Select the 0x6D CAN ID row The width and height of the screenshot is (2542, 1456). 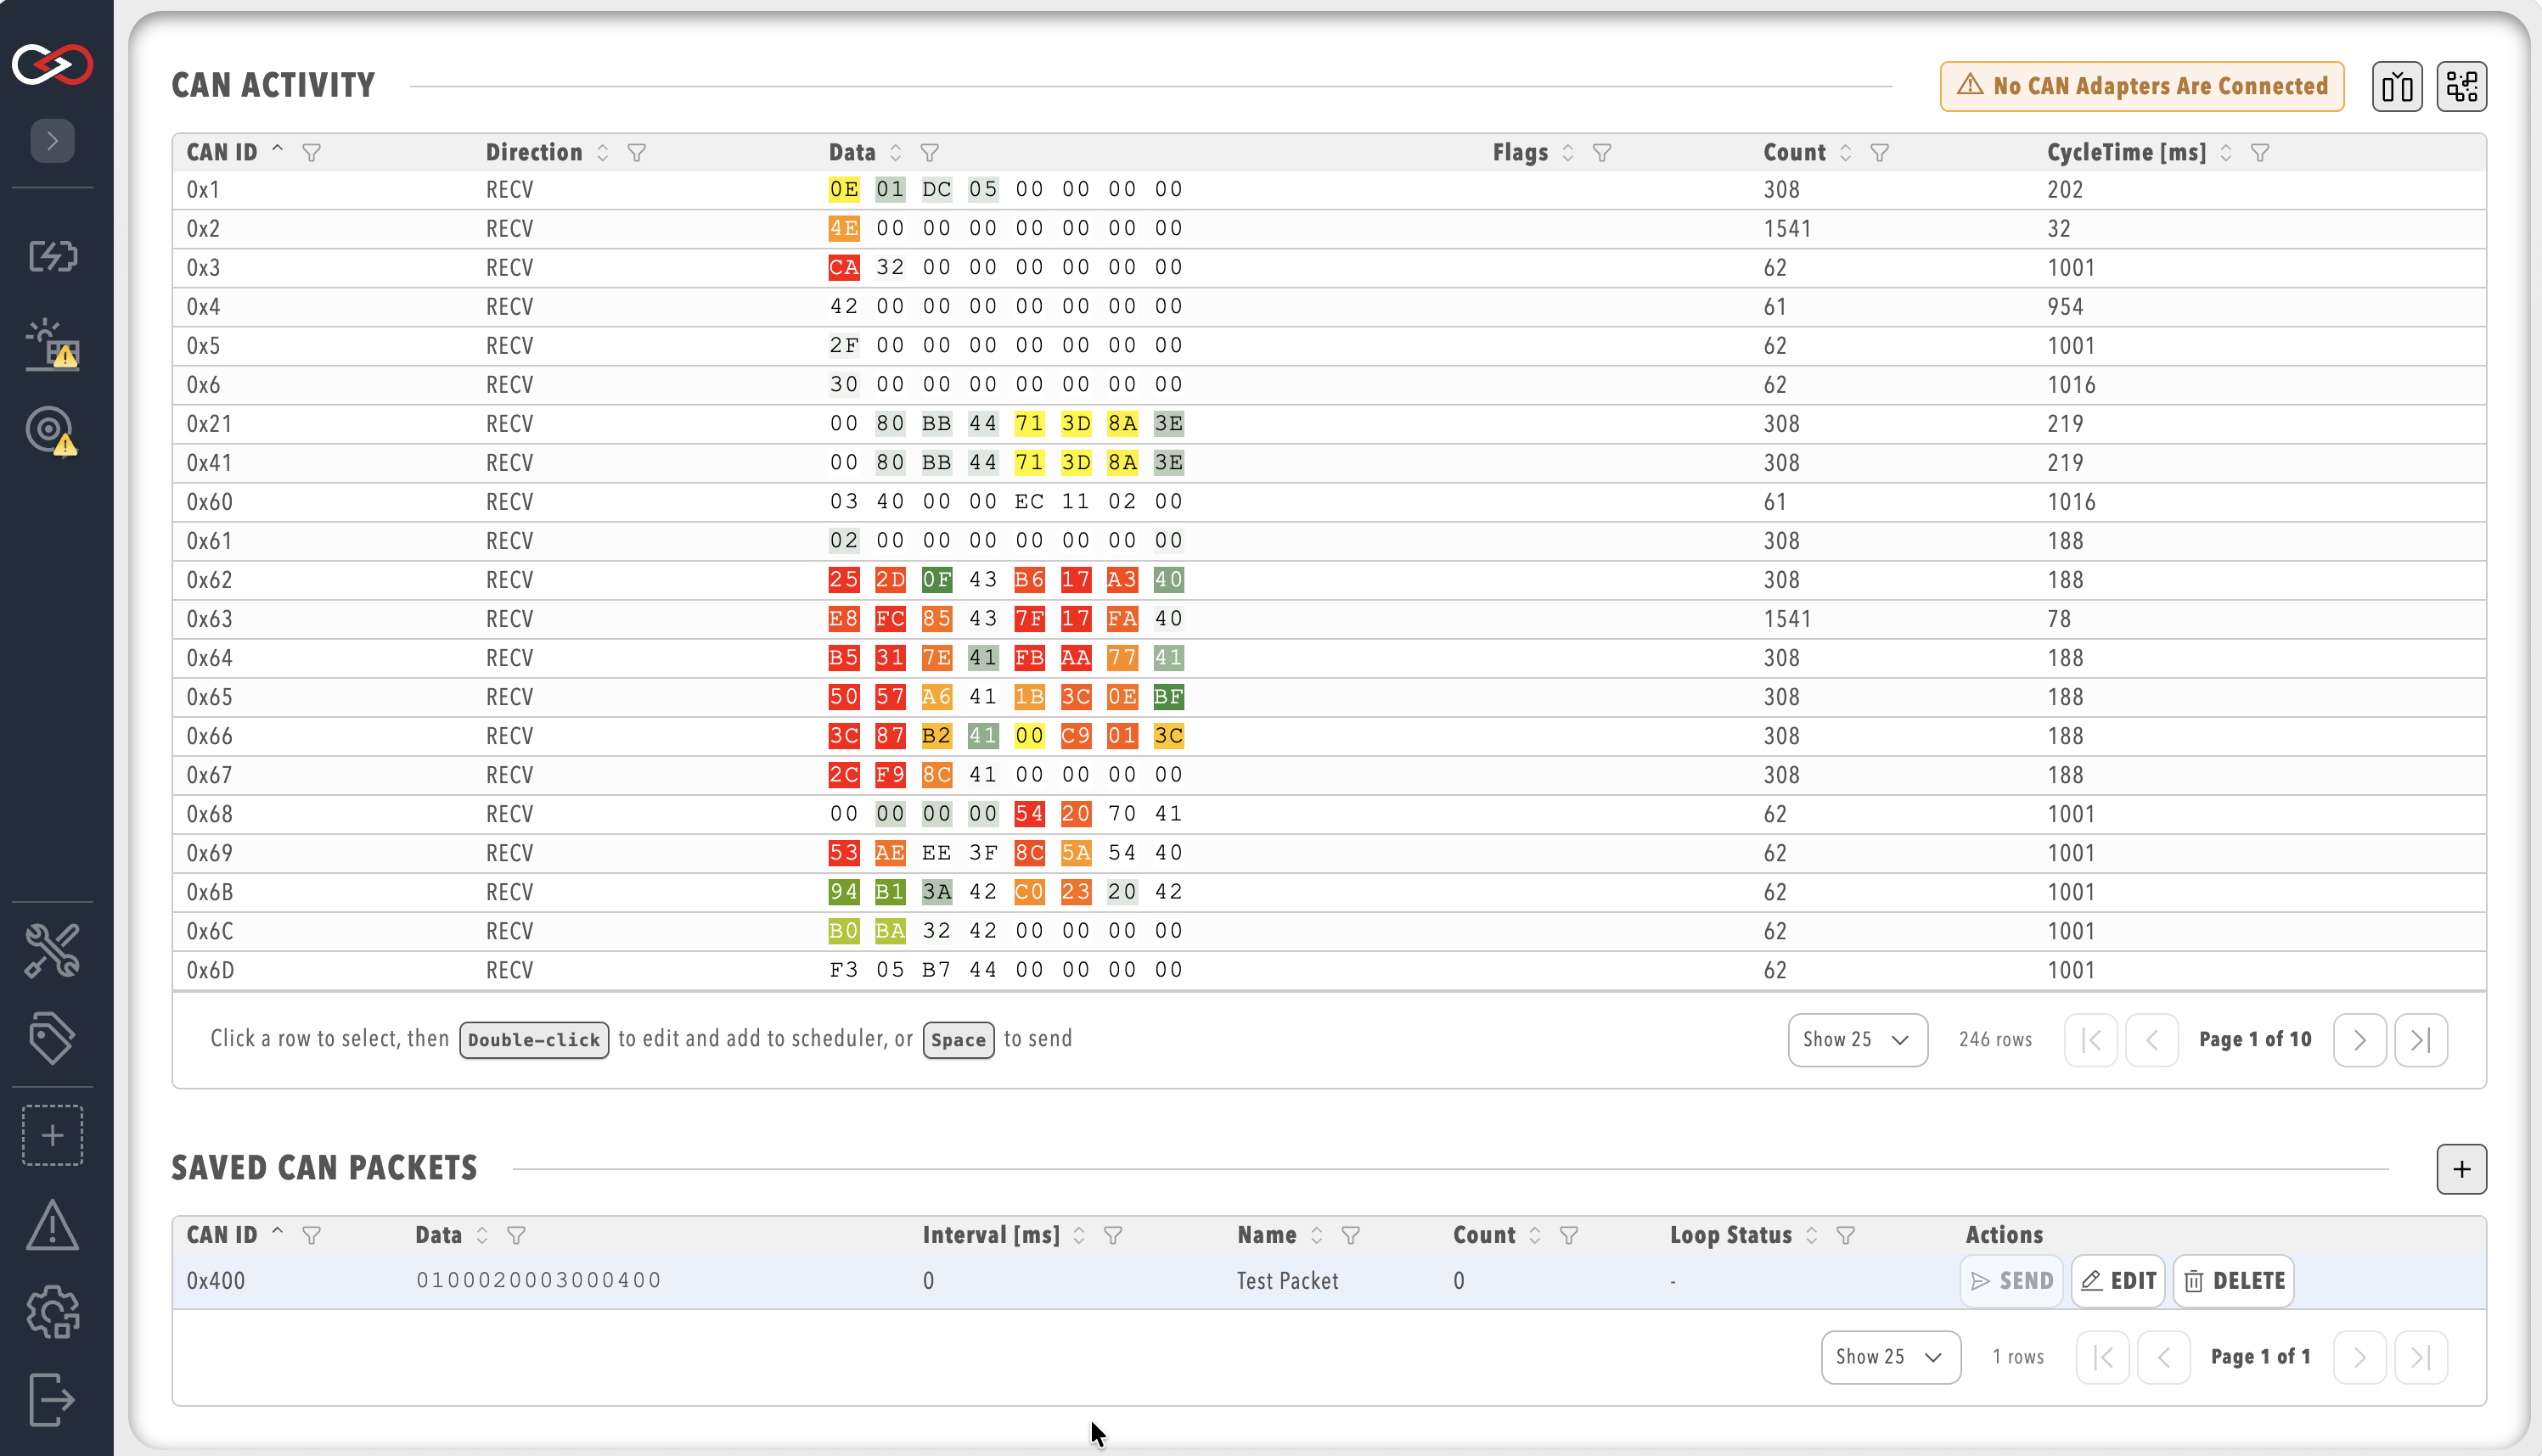(1329, 970)
